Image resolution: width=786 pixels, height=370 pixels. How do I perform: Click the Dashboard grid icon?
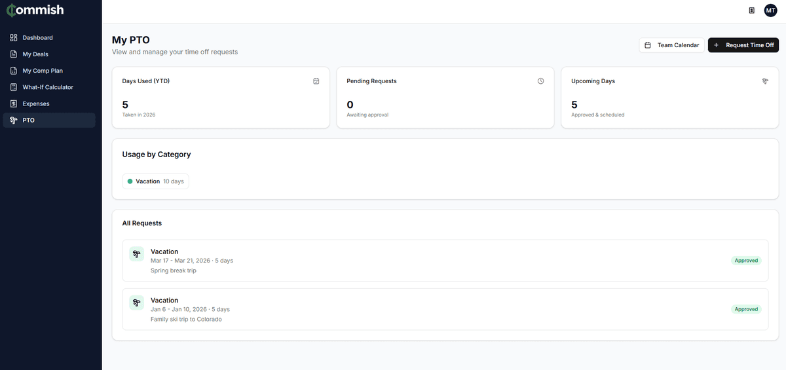coord(14,38)
